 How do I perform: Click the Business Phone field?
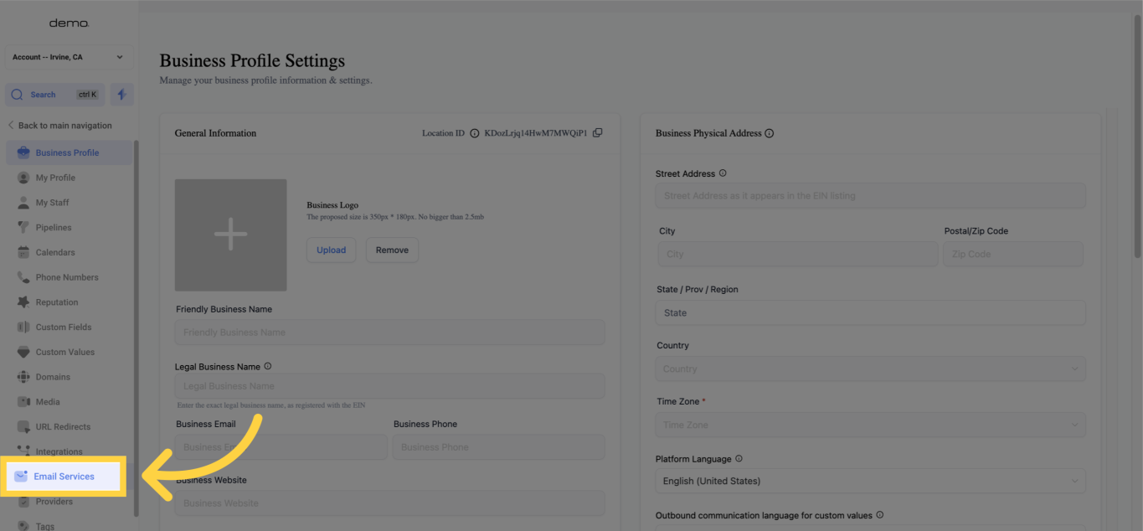[499, 447]
